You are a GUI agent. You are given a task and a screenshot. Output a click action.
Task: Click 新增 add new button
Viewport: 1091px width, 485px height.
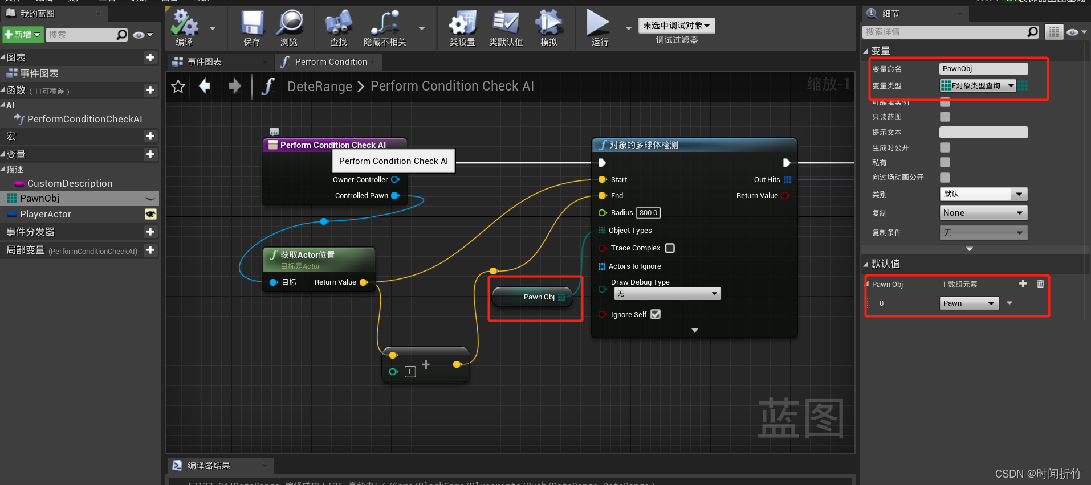tap(23, 35)
